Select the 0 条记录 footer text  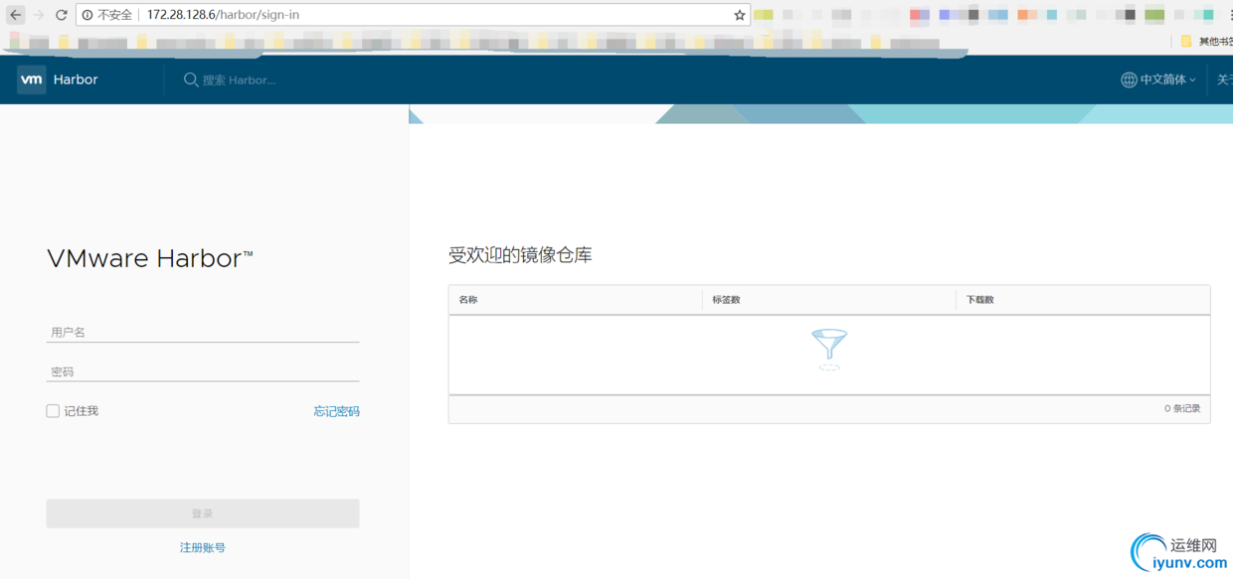pos(1182,408)
